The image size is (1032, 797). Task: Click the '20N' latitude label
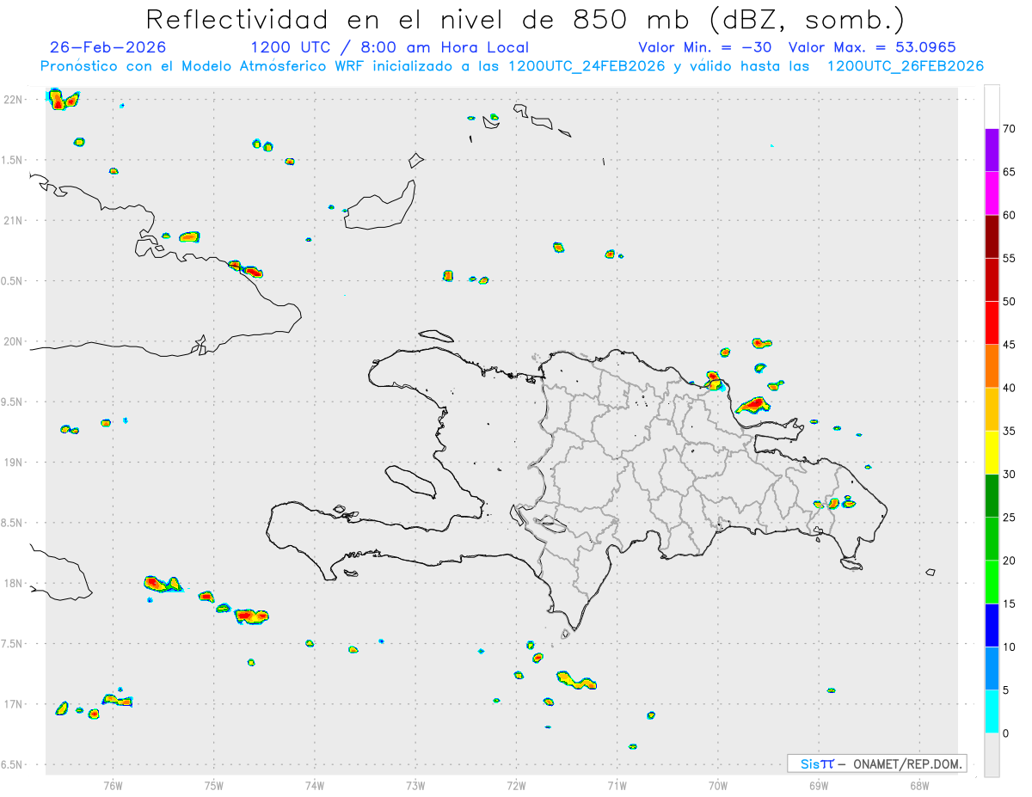[x=13, y=341]
